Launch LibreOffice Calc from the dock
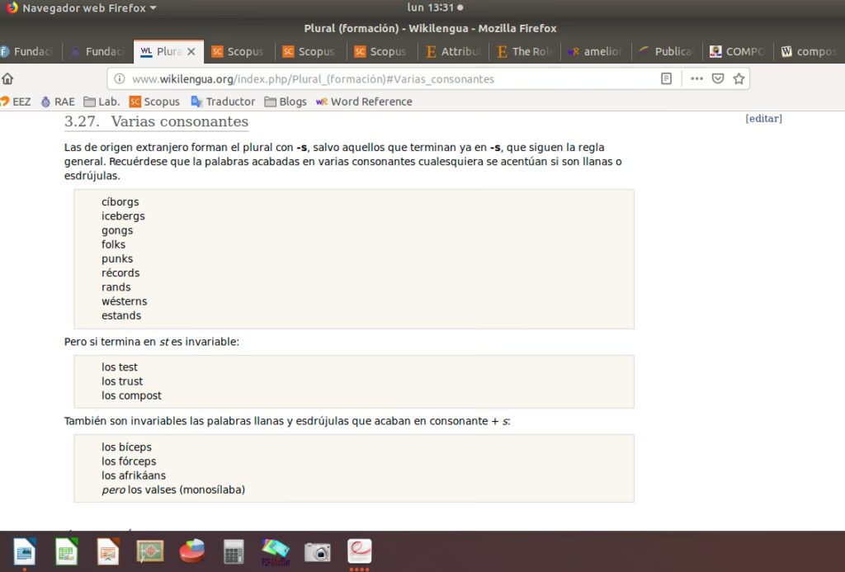845x572 pixels. click(x=67, y=551)
